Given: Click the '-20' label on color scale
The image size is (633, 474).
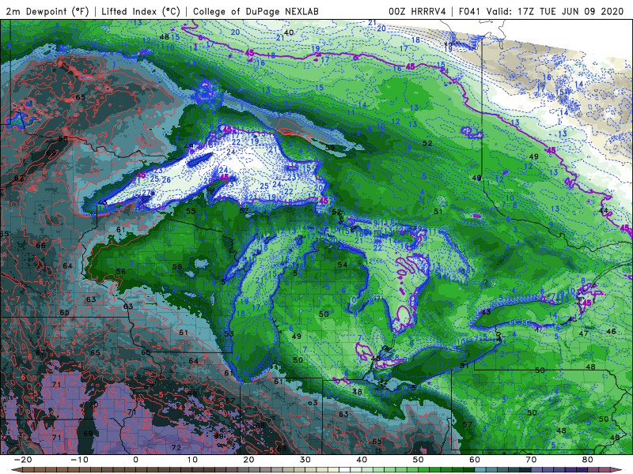Looking at the screenshot, I should tap(22, 460).
